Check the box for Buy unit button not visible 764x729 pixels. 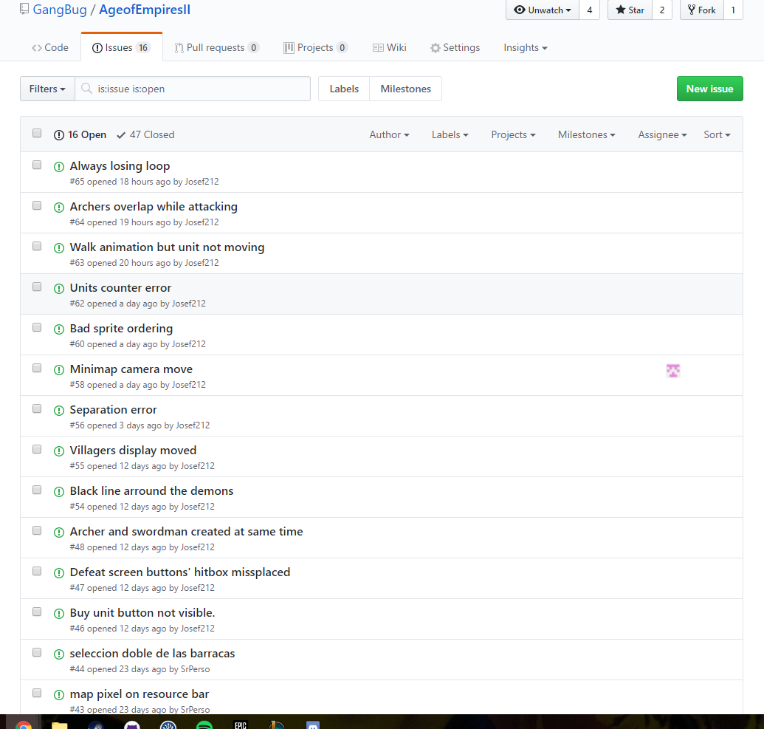click(37, 612)
